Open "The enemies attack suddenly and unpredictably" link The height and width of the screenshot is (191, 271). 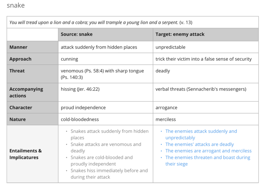[x=201, y=134]
